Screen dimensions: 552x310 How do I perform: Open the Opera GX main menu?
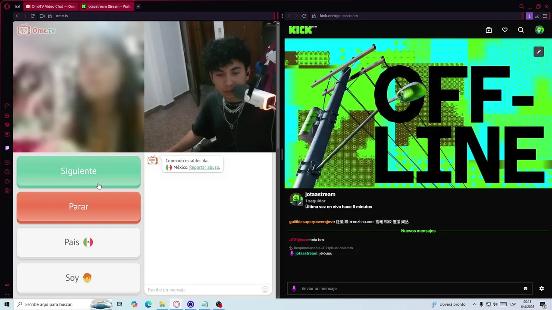(7, 6)
